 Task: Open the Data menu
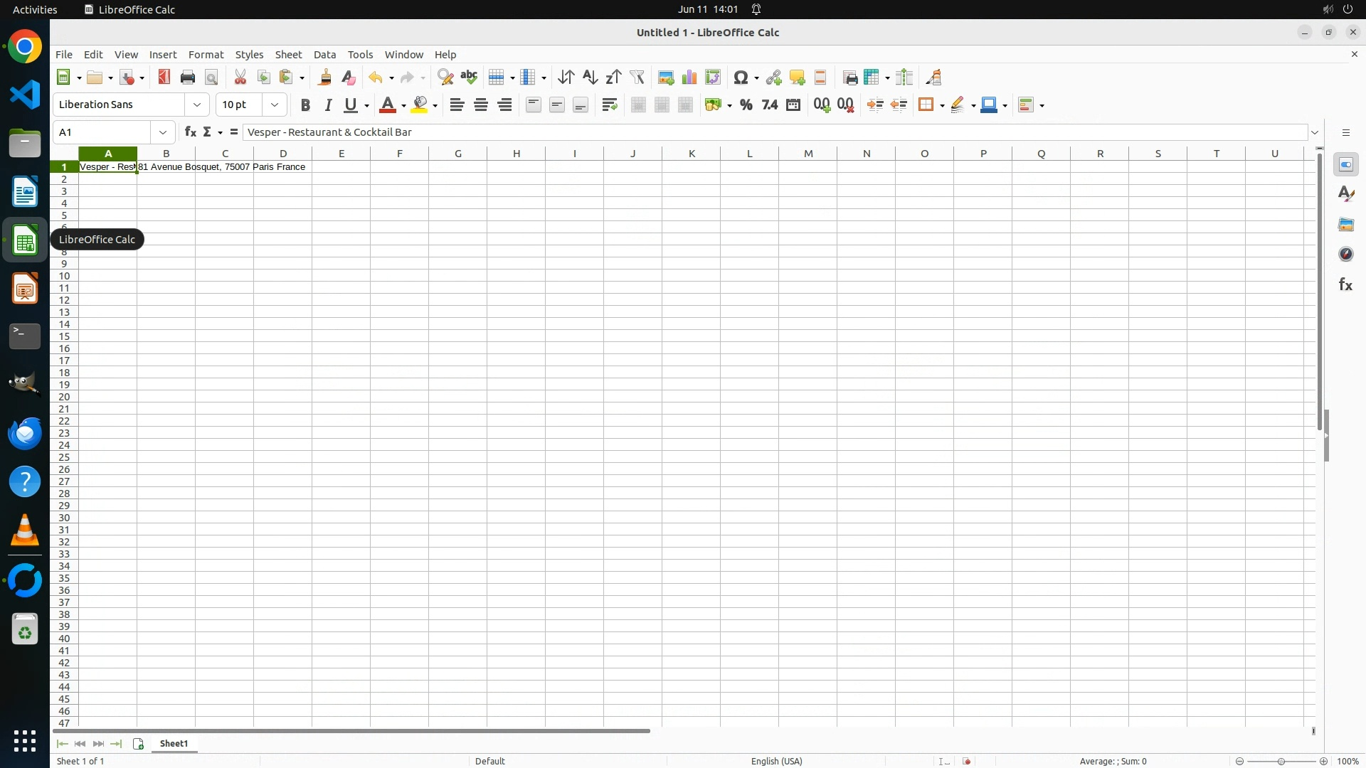(x=324, y=55)
